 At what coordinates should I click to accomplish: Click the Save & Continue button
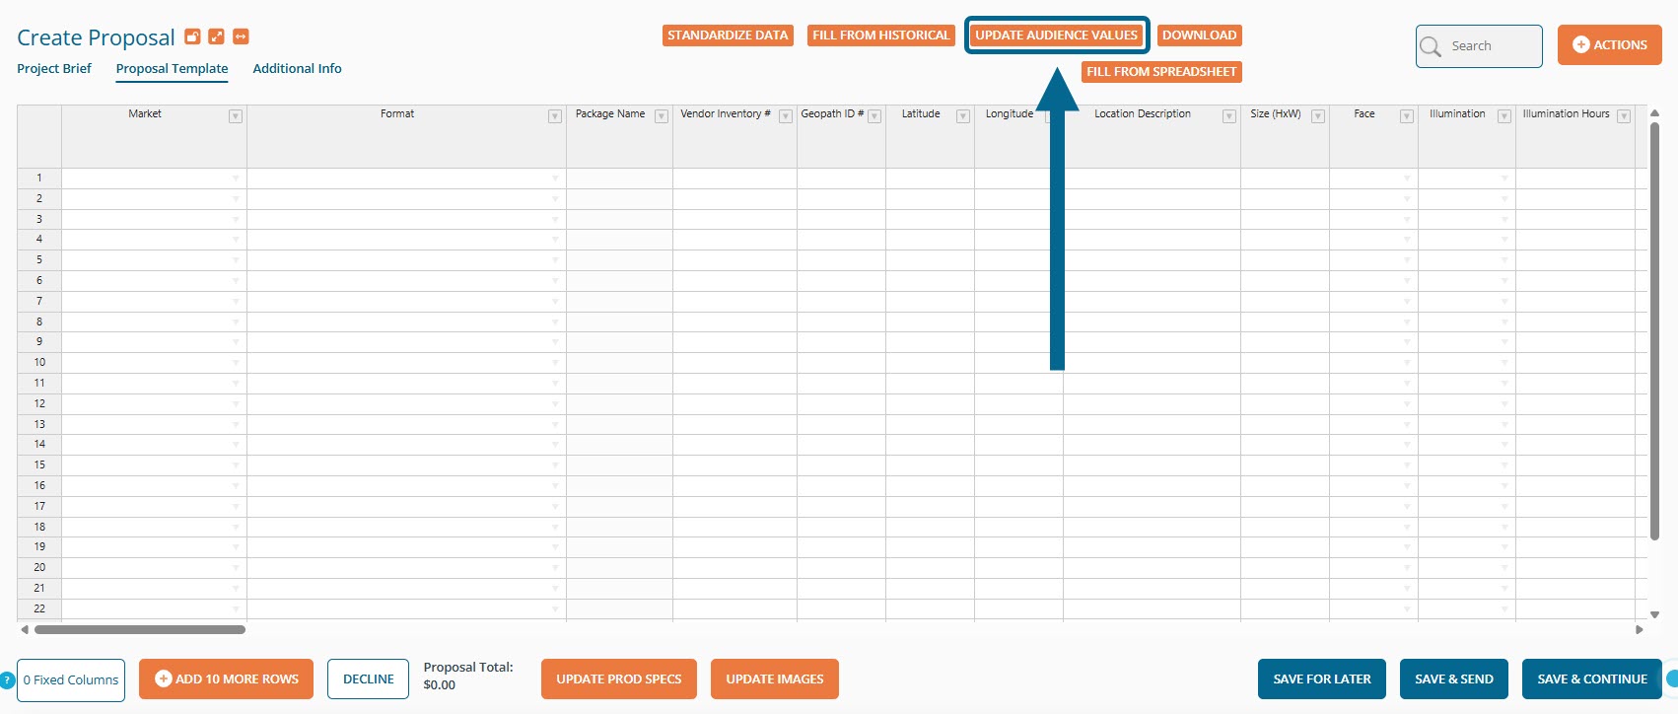coord(1591,678)
